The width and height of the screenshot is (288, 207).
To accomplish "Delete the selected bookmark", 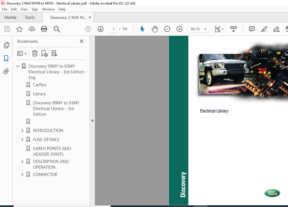I will tap(35, 53).
